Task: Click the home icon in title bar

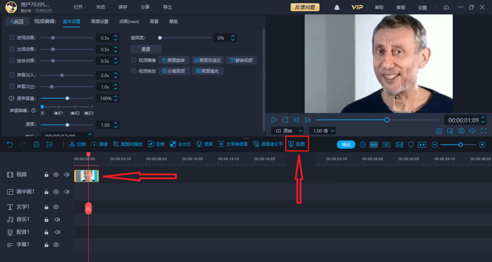Action: point(446,7)
